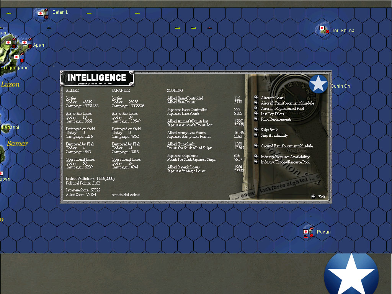Image resolution: width=392 pixels, height=294 pixels.
Task: Click the large Allied star roundel at bottom
Action: [x=351, y=274]
